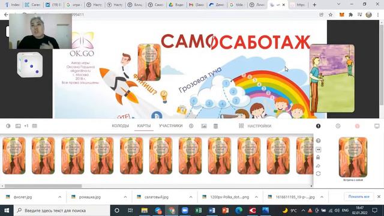
Task: Click the clock icon next to УЧАСТНИКИ
Action: tap(191, 126)
